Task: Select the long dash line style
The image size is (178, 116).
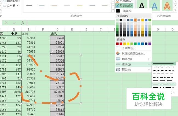Action: click(163, 81)
